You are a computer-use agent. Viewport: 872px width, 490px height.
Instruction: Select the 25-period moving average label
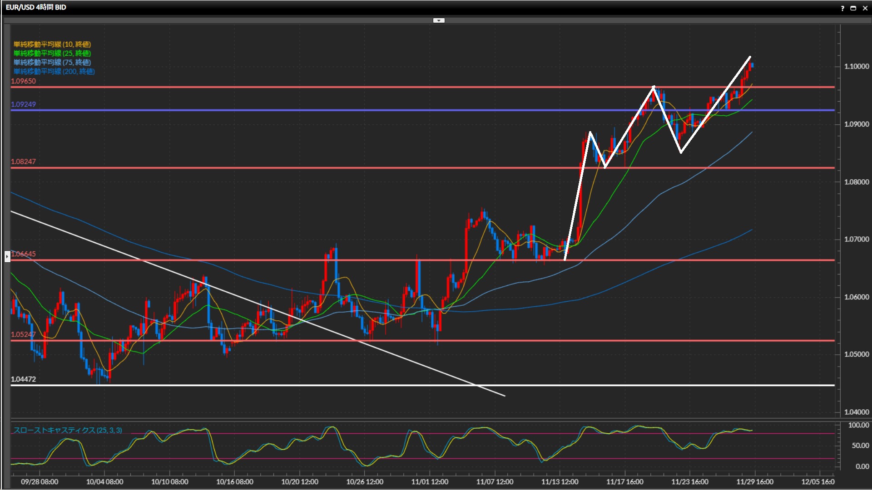point(52,53)
